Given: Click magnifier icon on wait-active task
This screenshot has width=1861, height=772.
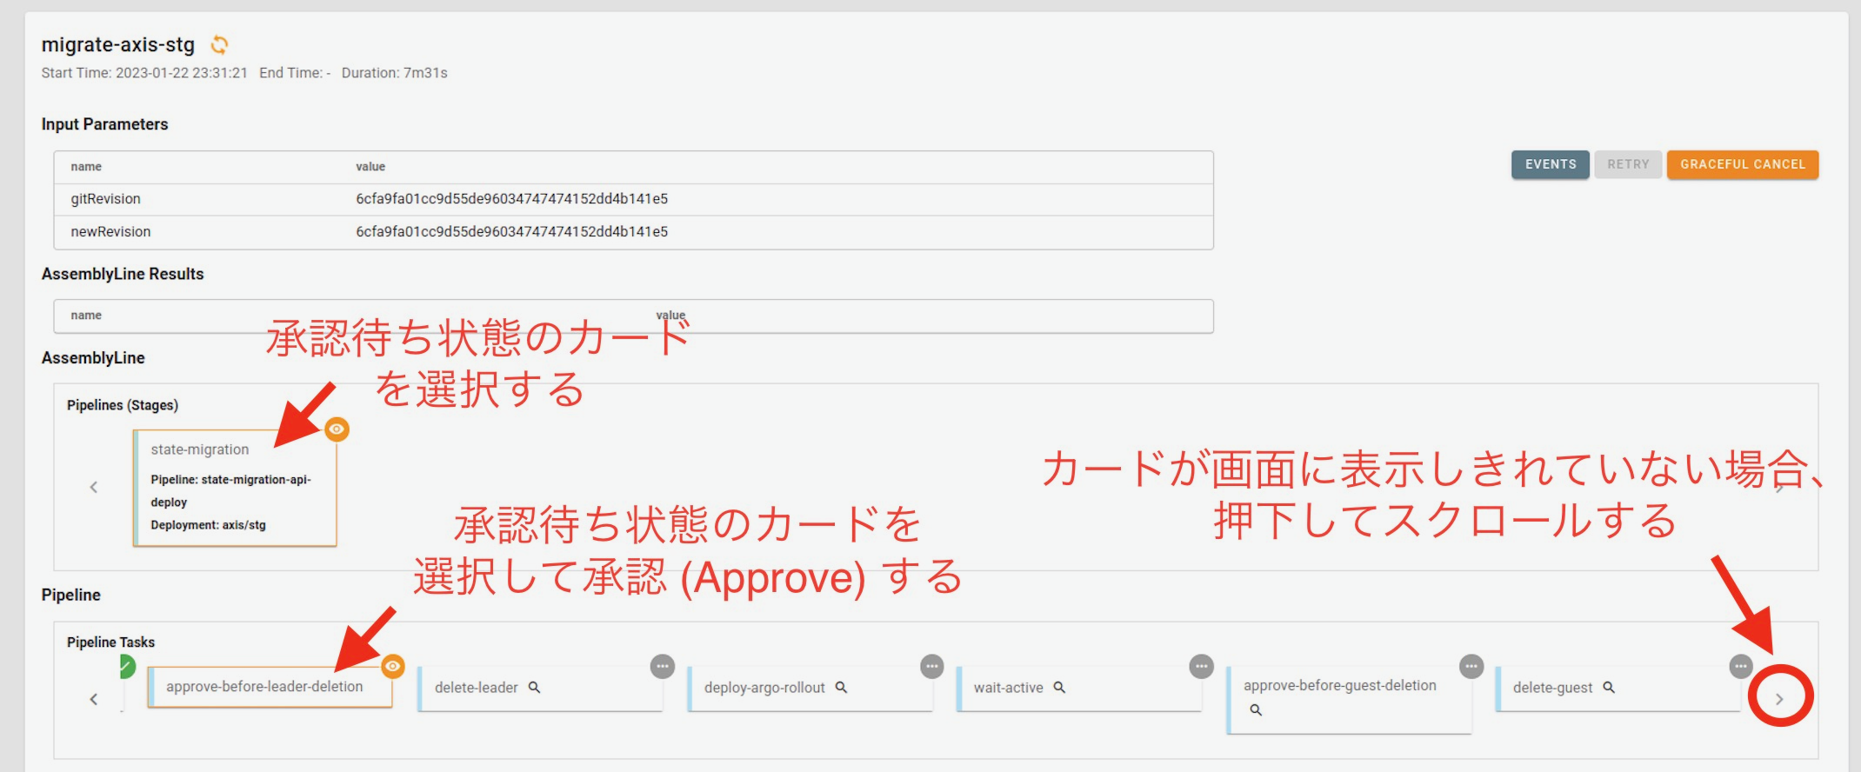Looking at the screenshot, I should pos(1059,688).
